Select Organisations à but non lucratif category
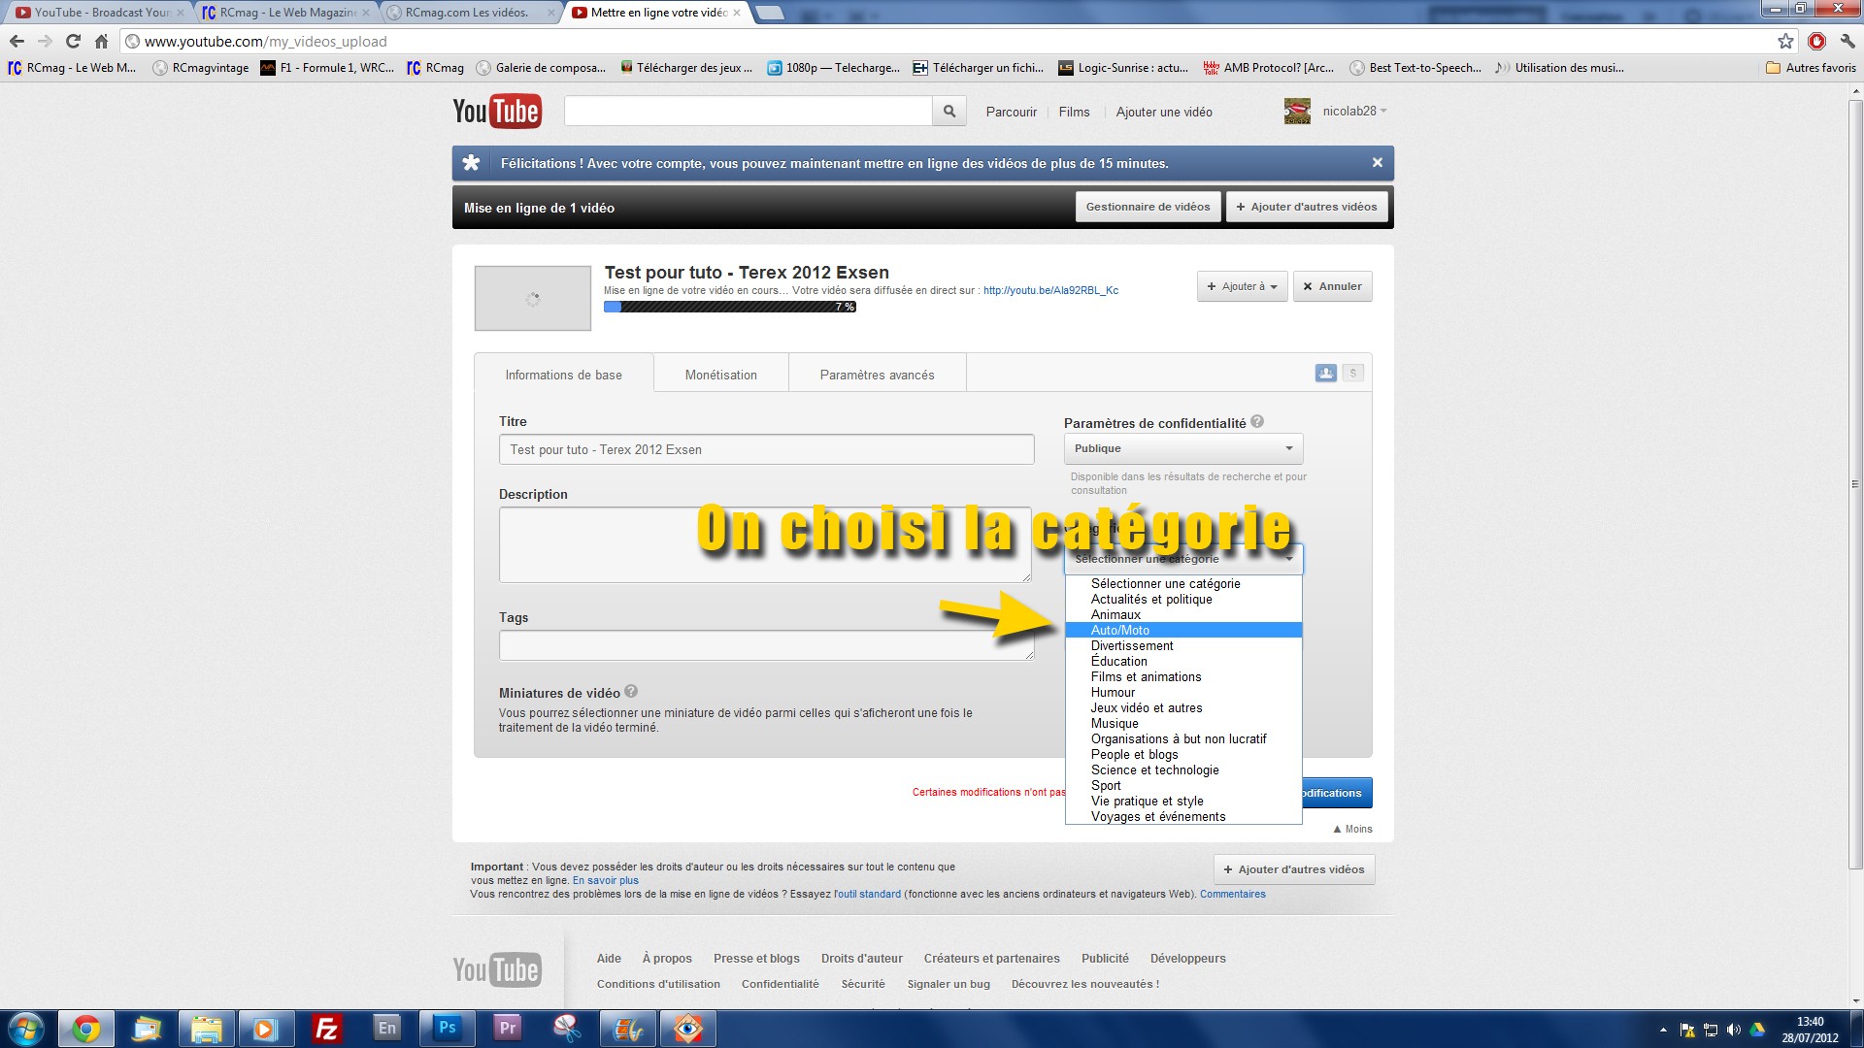Viewport: 1864px width, 1048px height. pyautogui.click(x=1183, y=738)
